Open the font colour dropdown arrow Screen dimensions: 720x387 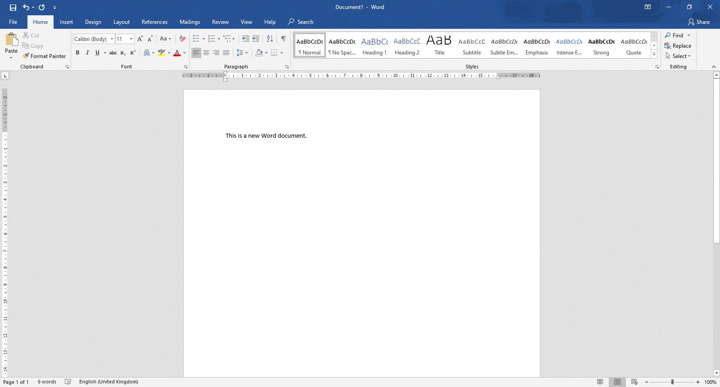point(184,53)
